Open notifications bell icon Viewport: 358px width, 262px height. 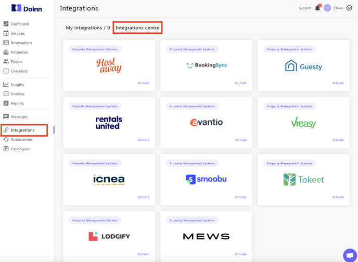click(x=317, y=8)
